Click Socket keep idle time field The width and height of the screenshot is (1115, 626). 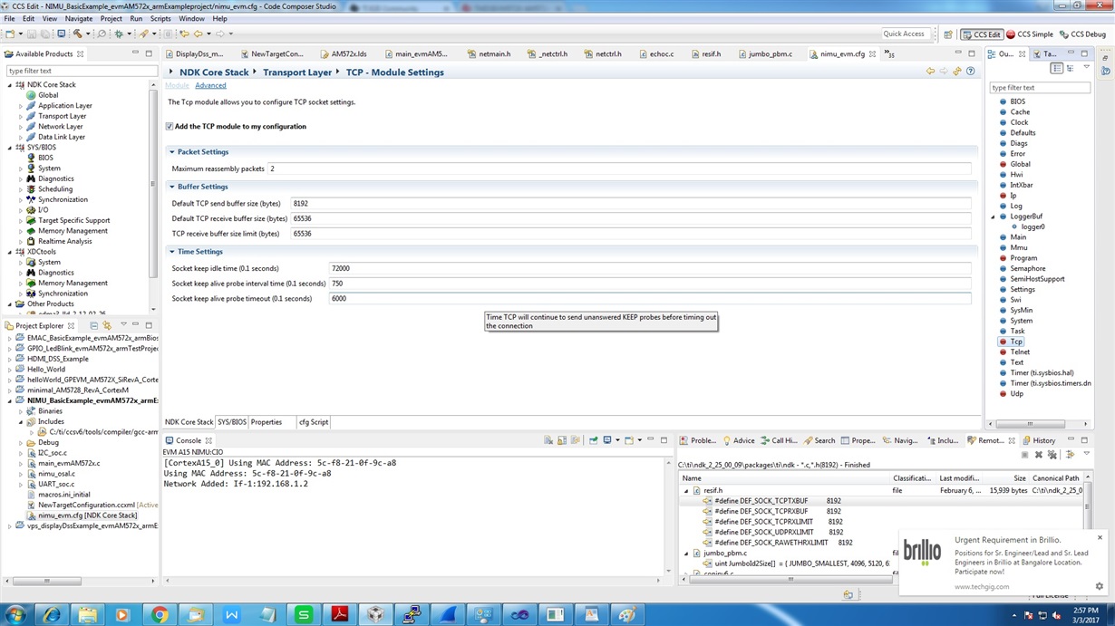click(x=650, y=269)
